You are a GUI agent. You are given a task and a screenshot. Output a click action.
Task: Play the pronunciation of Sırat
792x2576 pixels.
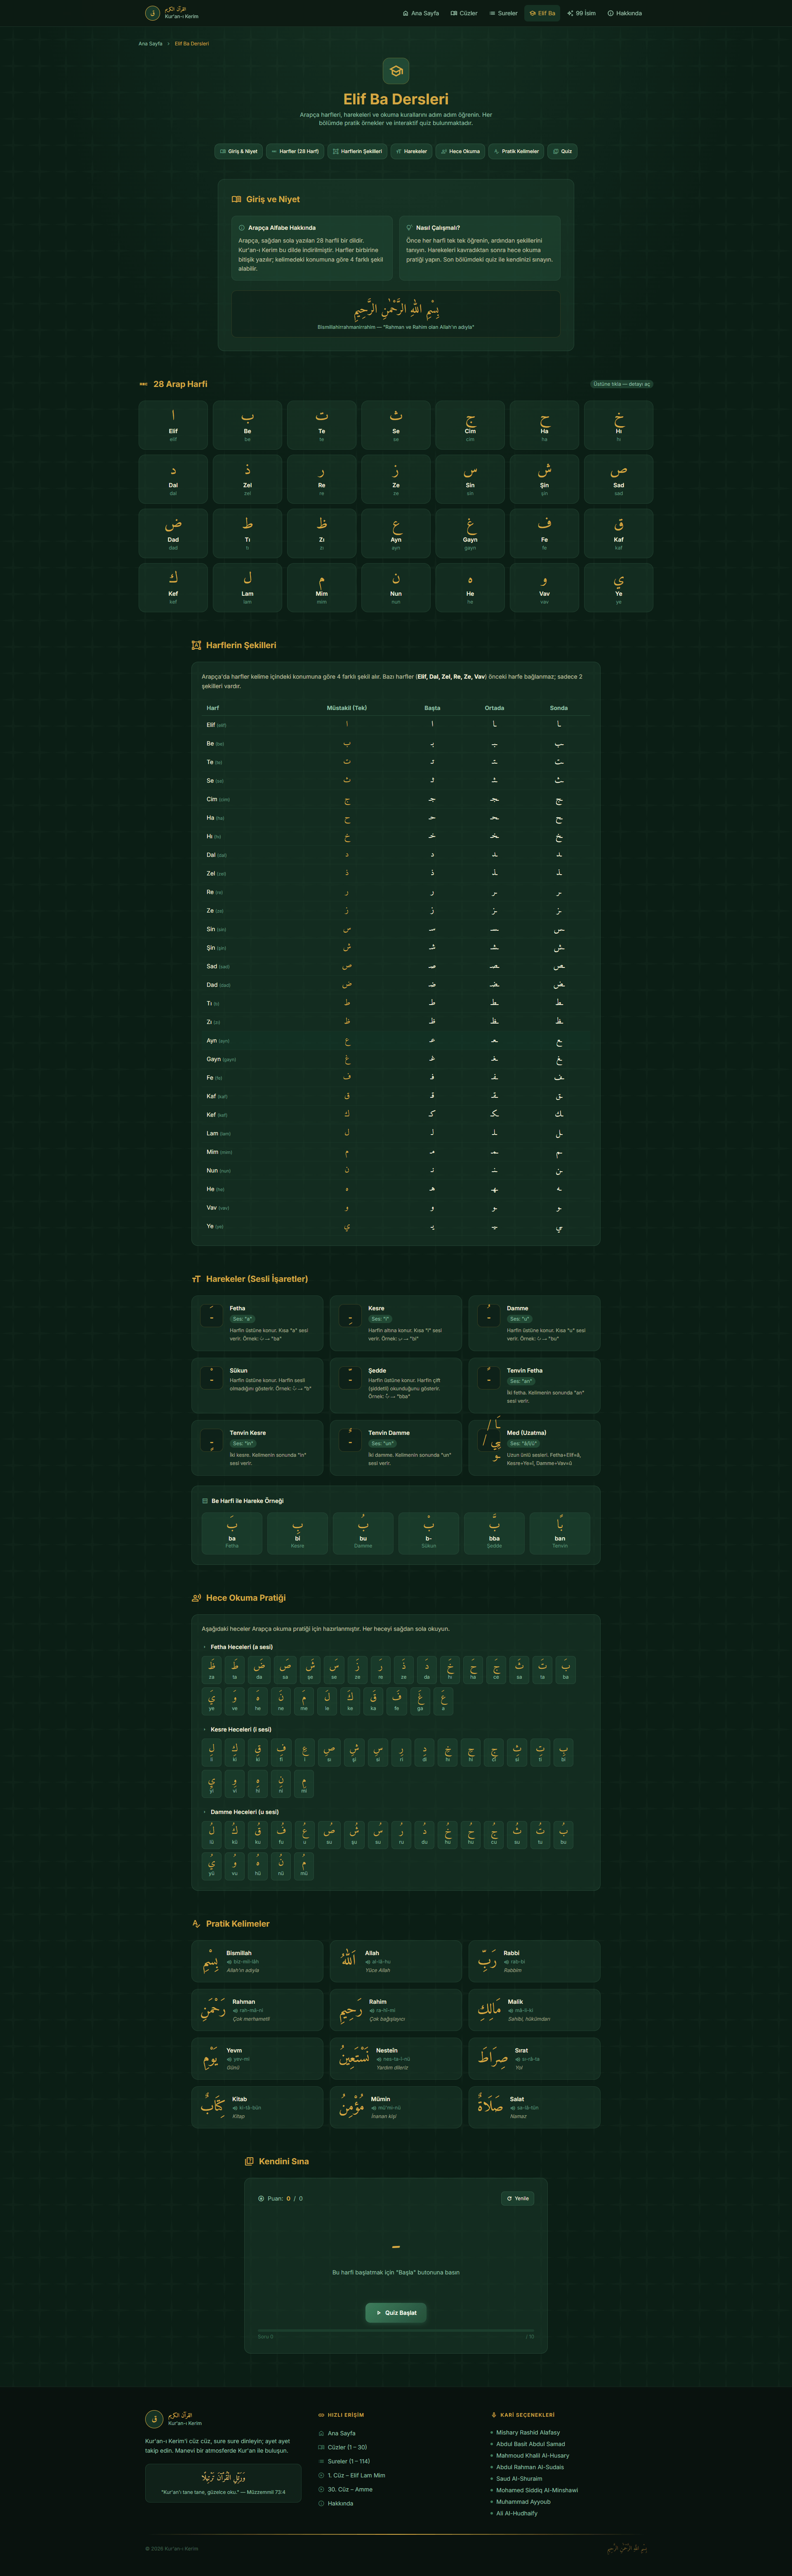tap(518, 2059)
